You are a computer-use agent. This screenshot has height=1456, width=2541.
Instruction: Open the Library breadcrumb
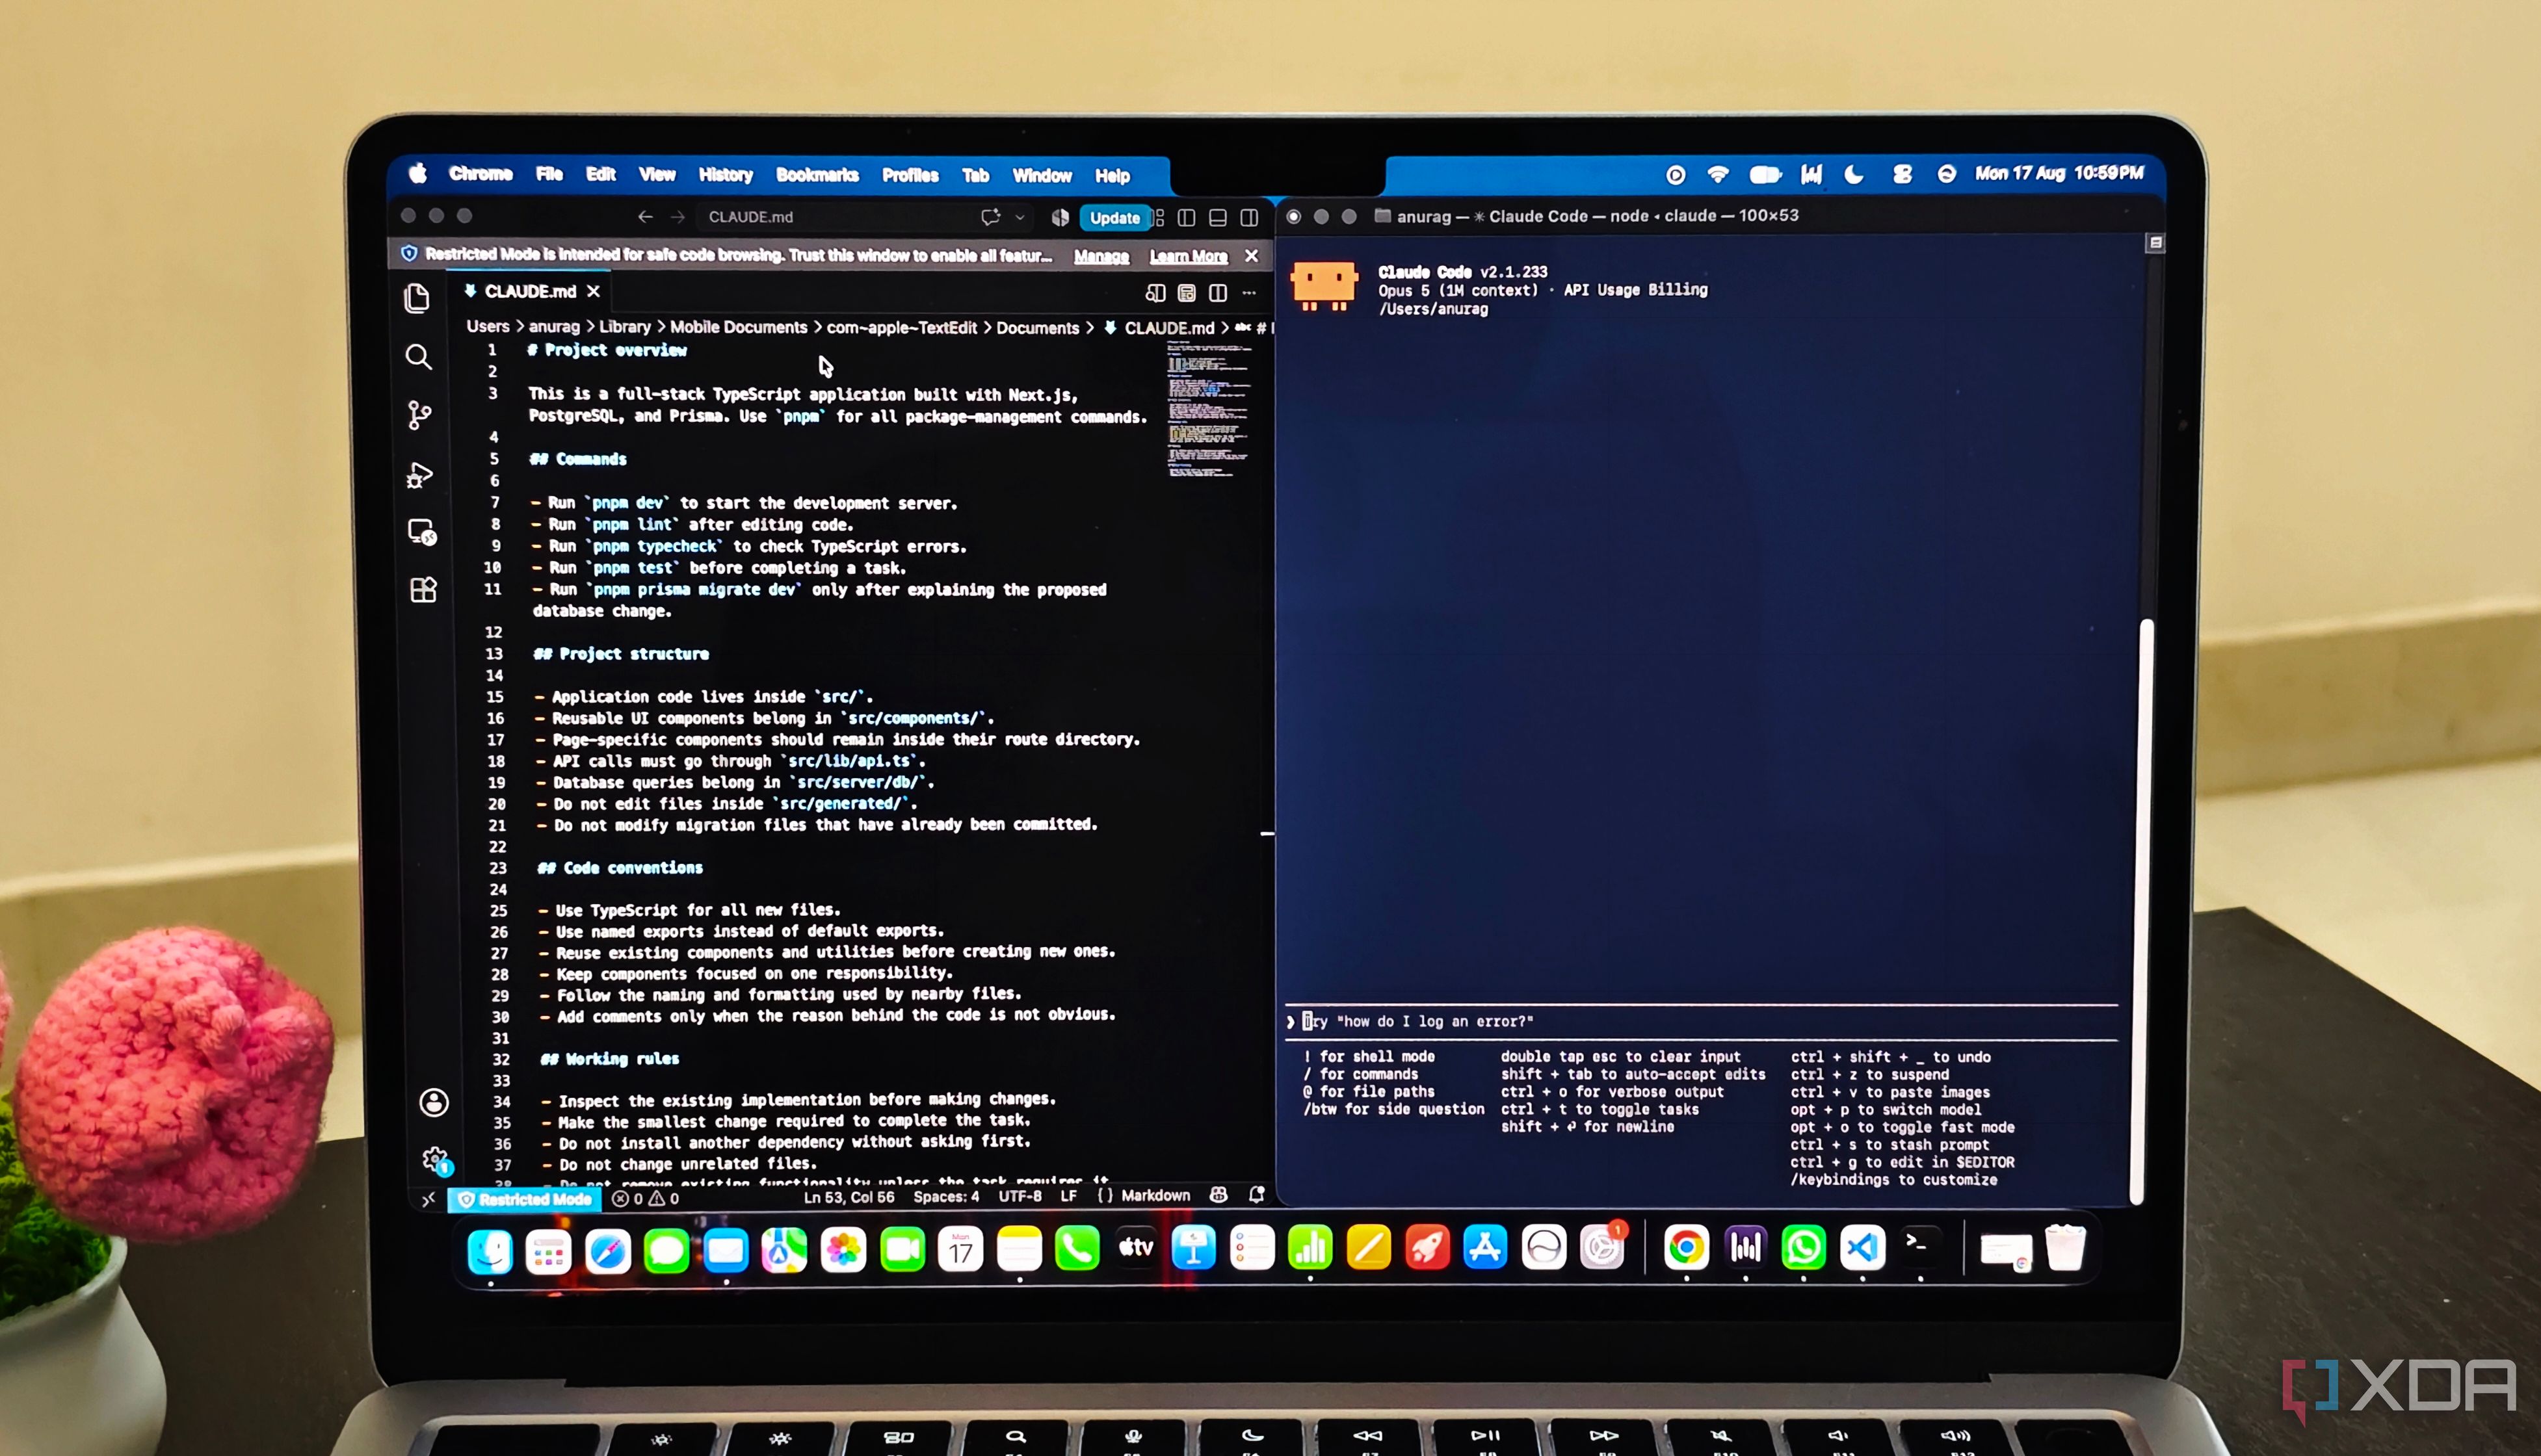click(x=625, y=327)
